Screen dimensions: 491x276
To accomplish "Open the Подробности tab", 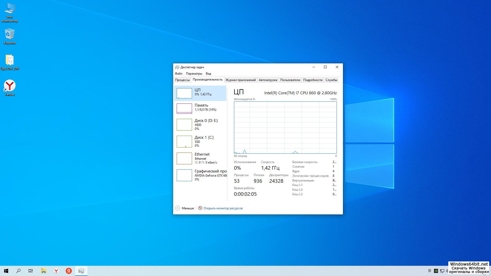I will tap(313, 80).
